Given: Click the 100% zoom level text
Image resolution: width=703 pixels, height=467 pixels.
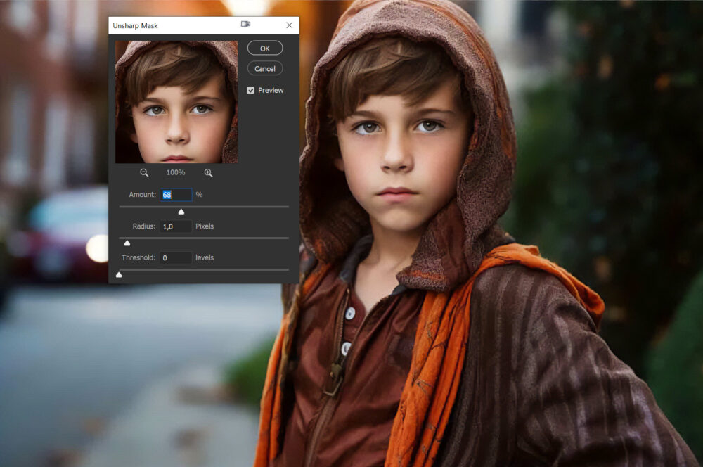Looking at the screenshot, I should tap(176, 172).
